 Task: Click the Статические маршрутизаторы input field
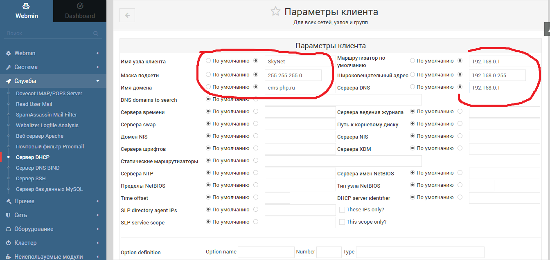pyautogui.click(x=343, y=161)
